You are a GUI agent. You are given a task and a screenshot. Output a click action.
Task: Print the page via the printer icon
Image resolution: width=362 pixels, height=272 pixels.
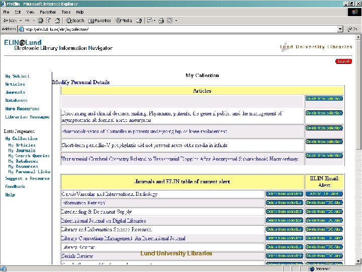coord(161,21)
